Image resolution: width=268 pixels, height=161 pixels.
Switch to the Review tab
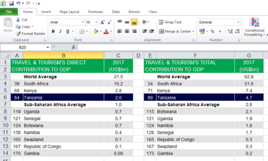coord(134,12)
